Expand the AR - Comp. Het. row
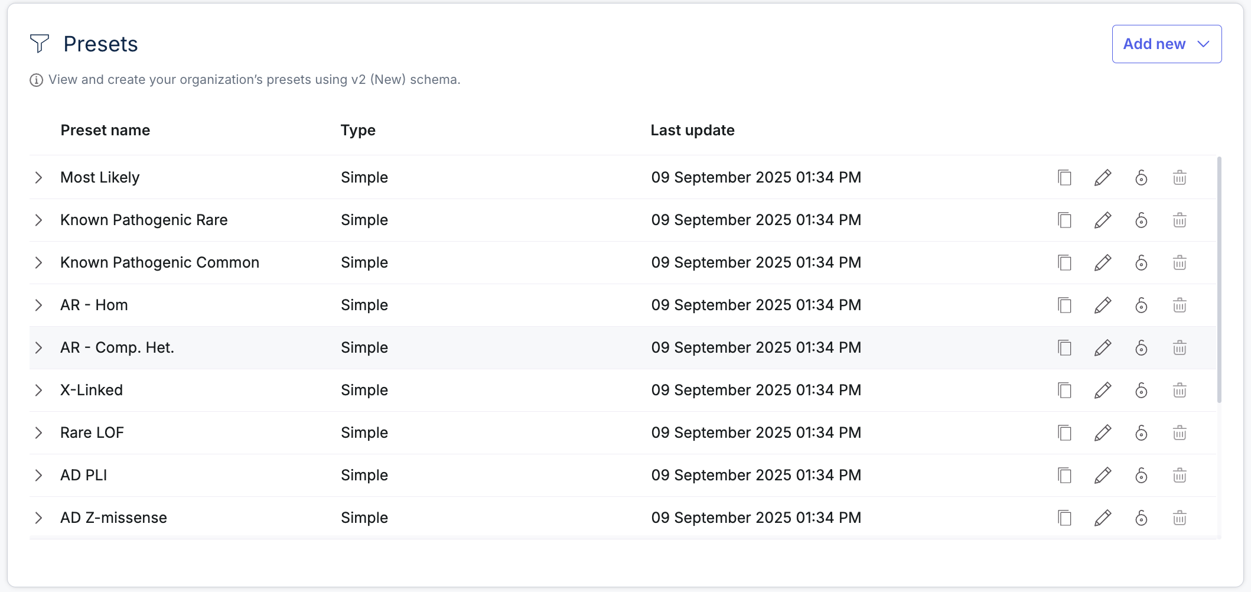1251x592 pixels. pyautogui.click(x=39, y=347)
